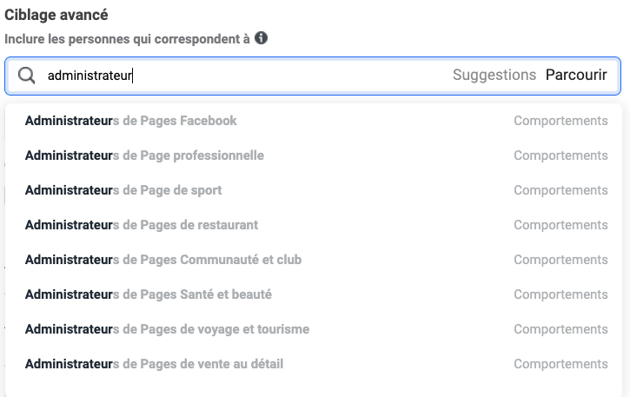Select Administrateurs de Pages de voyage et tourisme

[x=167, y=329]
